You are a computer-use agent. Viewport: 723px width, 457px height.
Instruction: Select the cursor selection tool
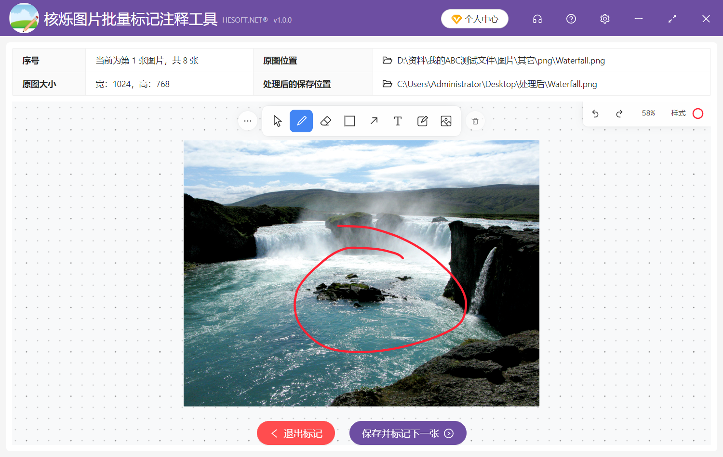[277, 121]
